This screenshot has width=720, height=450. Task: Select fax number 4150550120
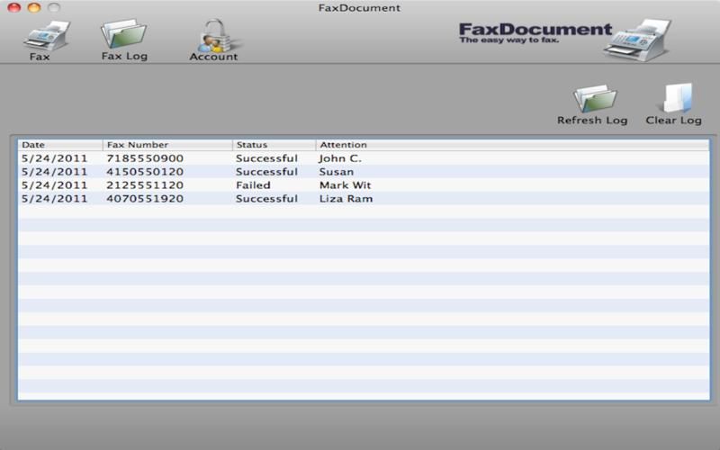click(x=145, y=172)
